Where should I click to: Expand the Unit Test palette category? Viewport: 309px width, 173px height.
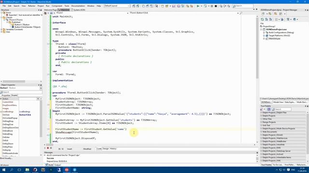click(x=261, y=125)
